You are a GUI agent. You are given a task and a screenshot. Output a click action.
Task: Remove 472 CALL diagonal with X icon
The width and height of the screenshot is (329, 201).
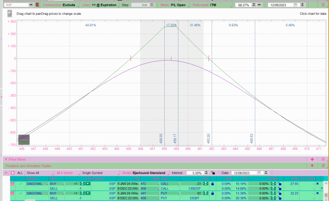[317, 184]
